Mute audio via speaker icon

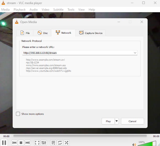coord(134,144)
